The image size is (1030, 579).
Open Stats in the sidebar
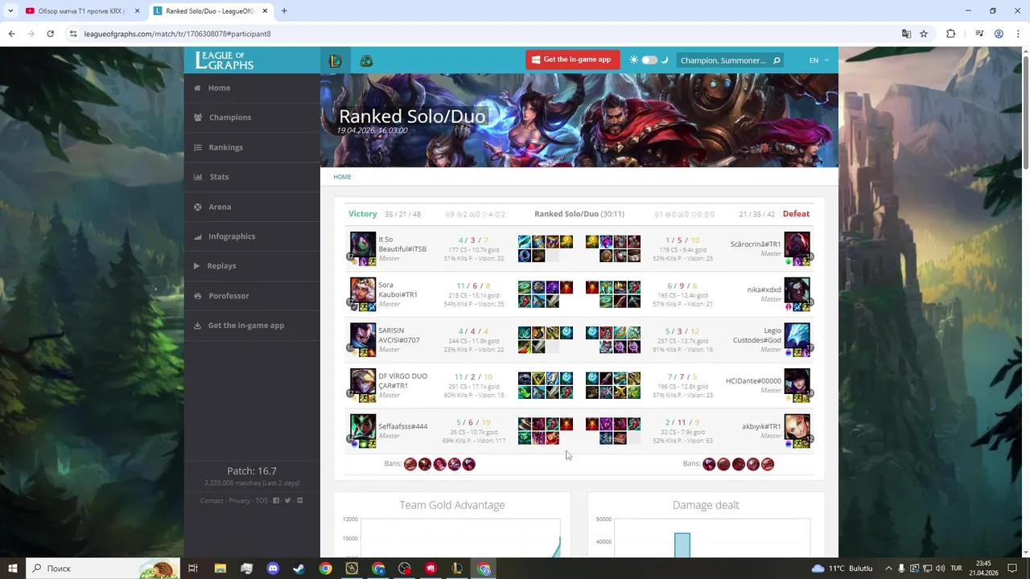tap(252, 177)
